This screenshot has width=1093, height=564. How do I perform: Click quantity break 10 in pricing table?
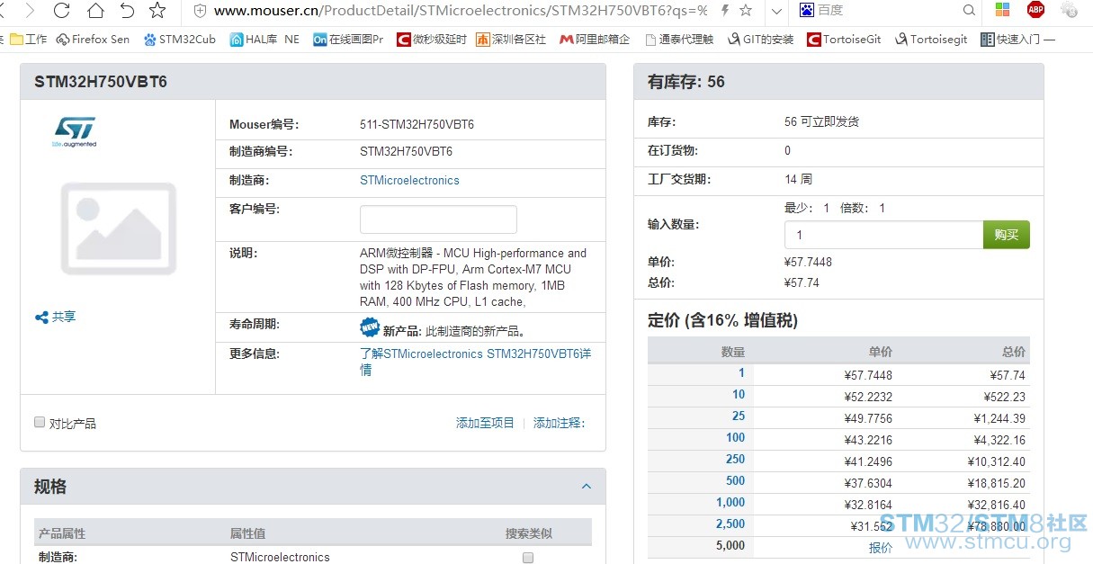click(x=739, y=394)
